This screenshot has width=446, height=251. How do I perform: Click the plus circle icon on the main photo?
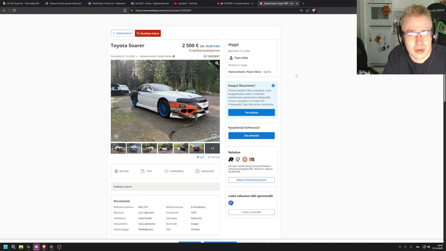[116, 136]
